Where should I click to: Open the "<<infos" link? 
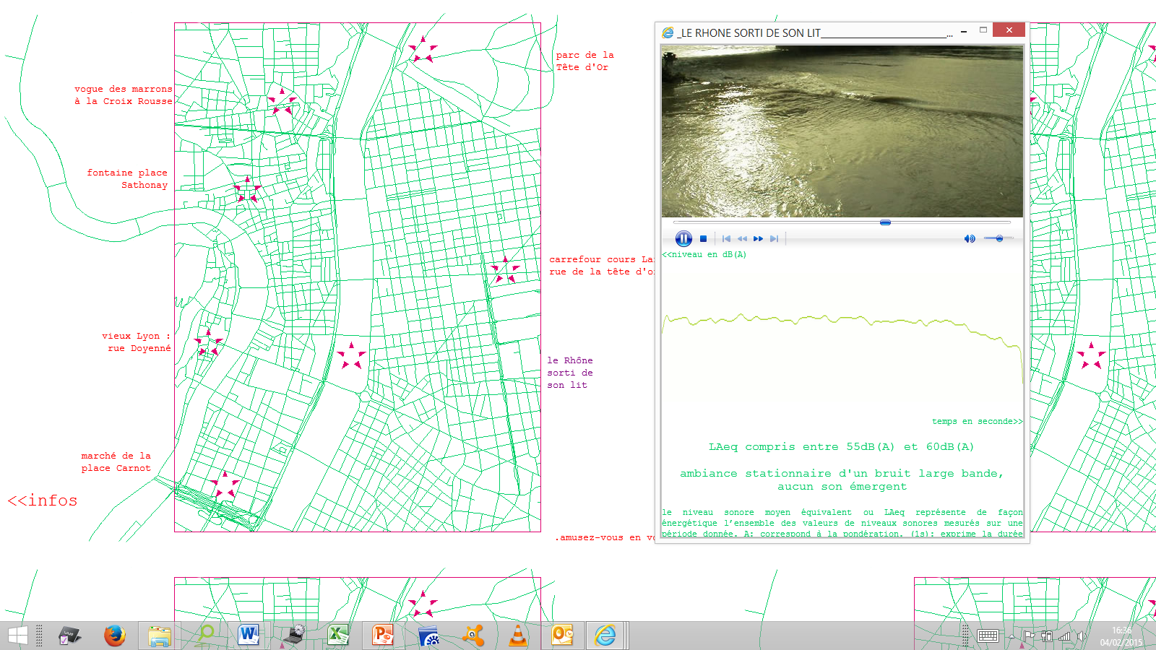(x=43, y=500)
